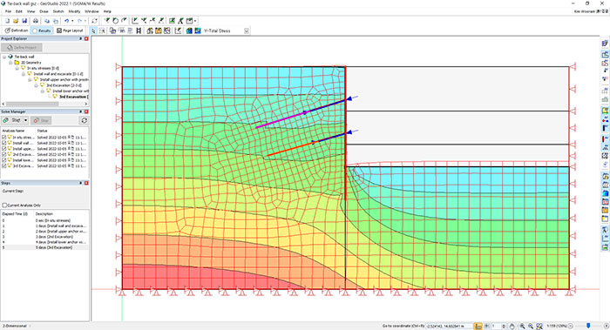This screenshot has width=610, height=330.
Task: Open the Y-Total Stress contour dropdown
Action: [247, 30]
